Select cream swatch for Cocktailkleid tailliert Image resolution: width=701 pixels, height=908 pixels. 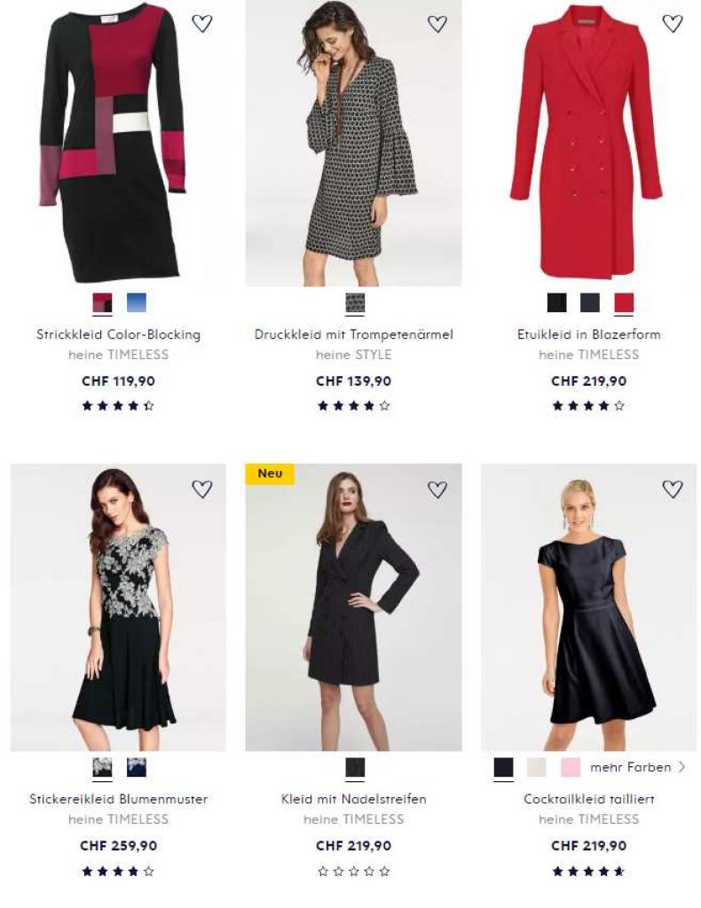pyautogui.click(x=537, y=767)
